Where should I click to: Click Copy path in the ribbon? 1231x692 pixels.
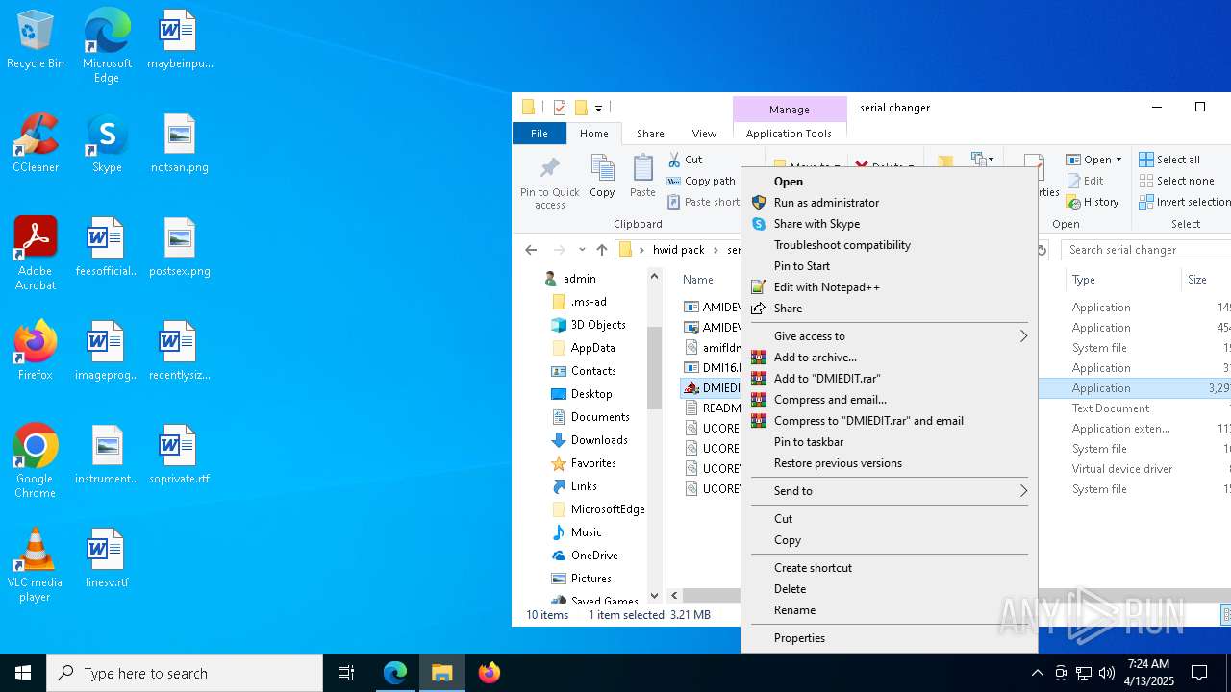point(701,181)
